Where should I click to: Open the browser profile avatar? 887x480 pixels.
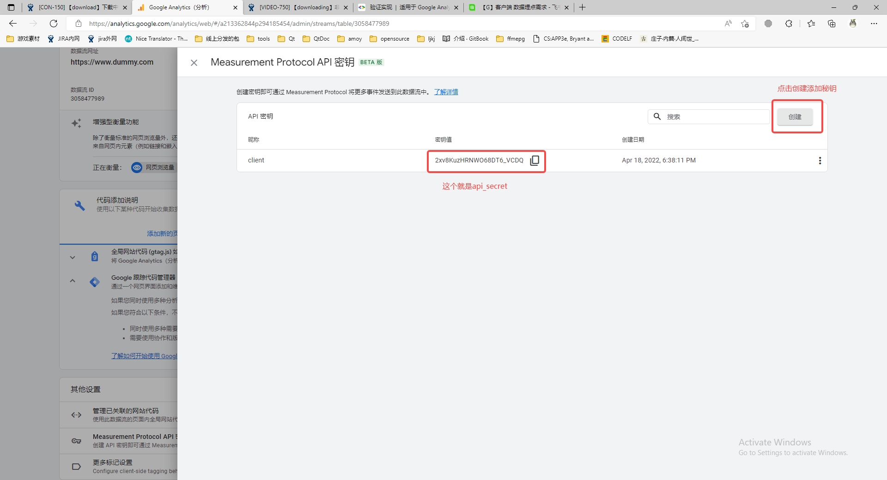(x=853, y=24)
